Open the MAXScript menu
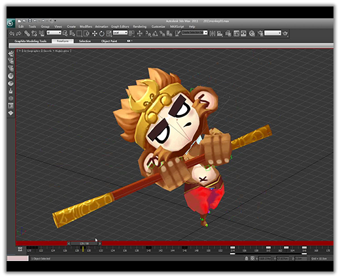The image size is (340, 278). coord(177,27)
